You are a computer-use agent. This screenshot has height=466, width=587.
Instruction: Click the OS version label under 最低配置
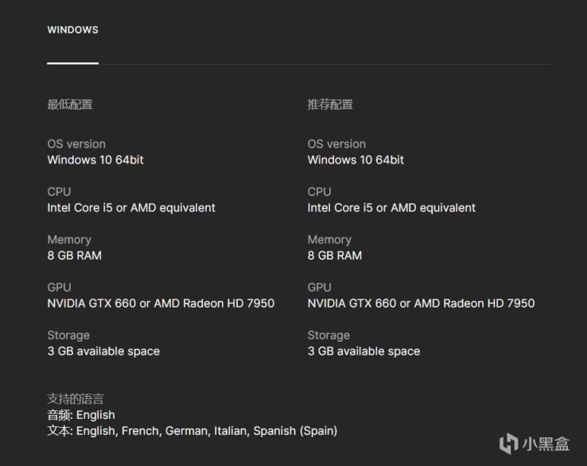tap(76, 144)
